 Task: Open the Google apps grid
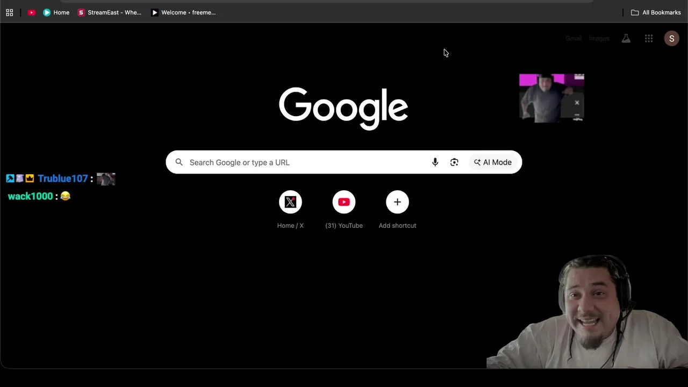click(649, 39)
